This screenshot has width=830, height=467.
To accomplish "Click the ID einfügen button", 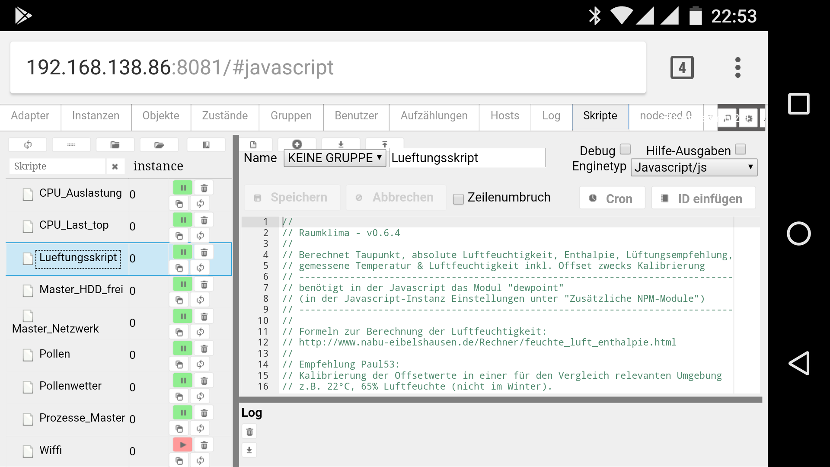I will (703, 198).
